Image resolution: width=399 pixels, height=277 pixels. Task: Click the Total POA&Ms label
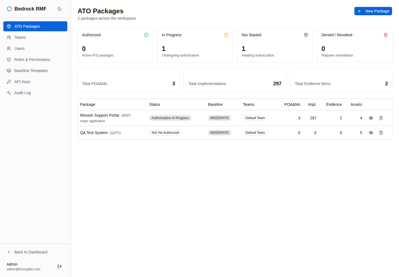[94, 84]
